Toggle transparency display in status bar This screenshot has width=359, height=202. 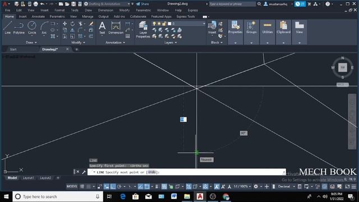tap(164, 186)
